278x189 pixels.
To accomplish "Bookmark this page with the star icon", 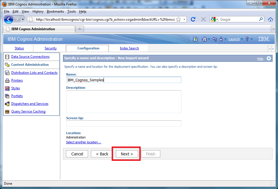I will click(x=178, y=19).
